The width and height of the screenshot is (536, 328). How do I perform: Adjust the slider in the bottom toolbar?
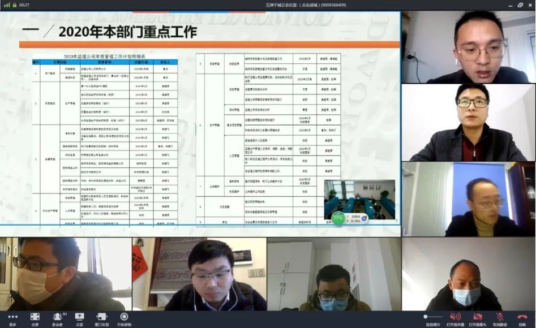tap(433, 317)
